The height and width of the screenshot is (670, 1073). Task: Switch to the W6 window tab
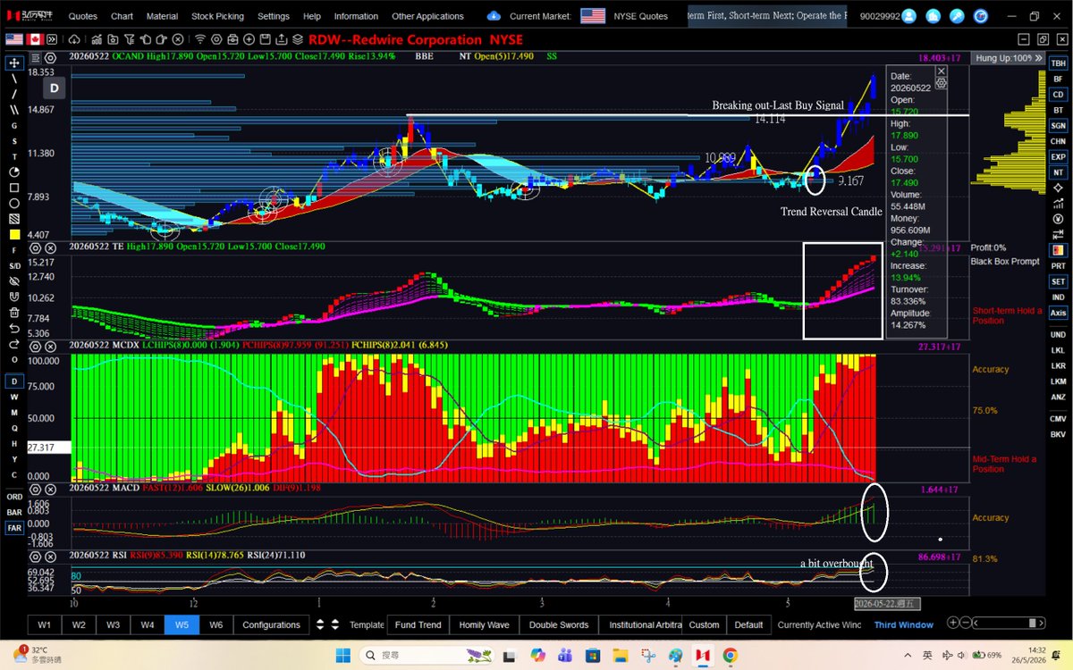coord(215,624)
